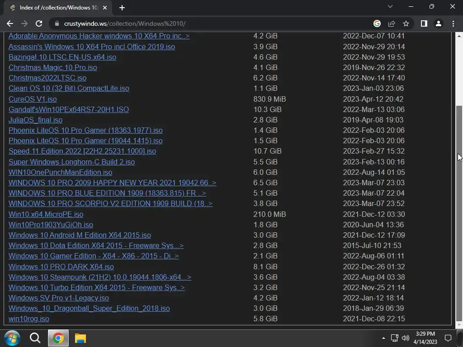Click Windows 10 PRO DARK X64.iso link

[61, 267]
